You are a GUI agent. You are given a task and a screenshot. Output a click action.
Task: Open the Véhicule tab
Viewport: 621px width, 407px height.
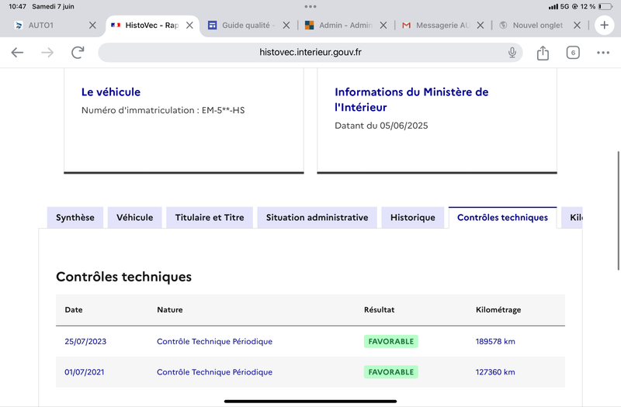(134, 218)
